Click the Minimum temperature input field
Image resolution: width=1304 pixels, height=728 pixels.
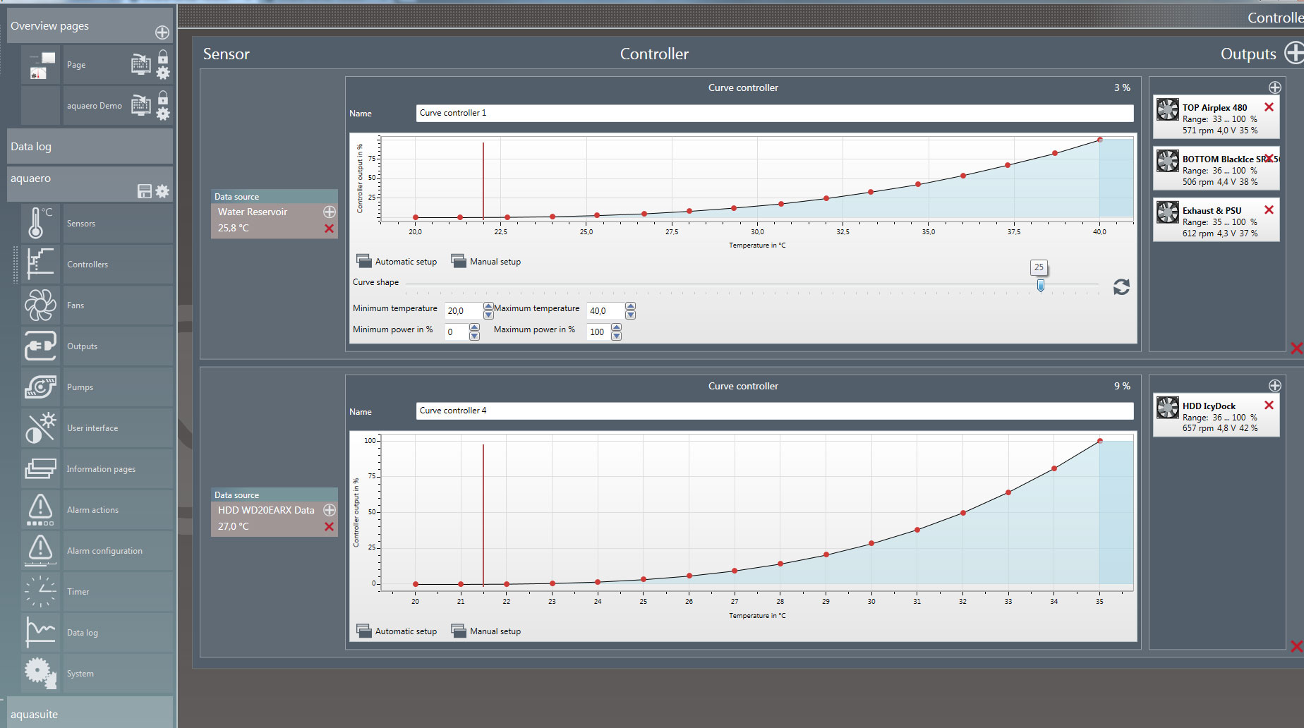click(464, 310)
